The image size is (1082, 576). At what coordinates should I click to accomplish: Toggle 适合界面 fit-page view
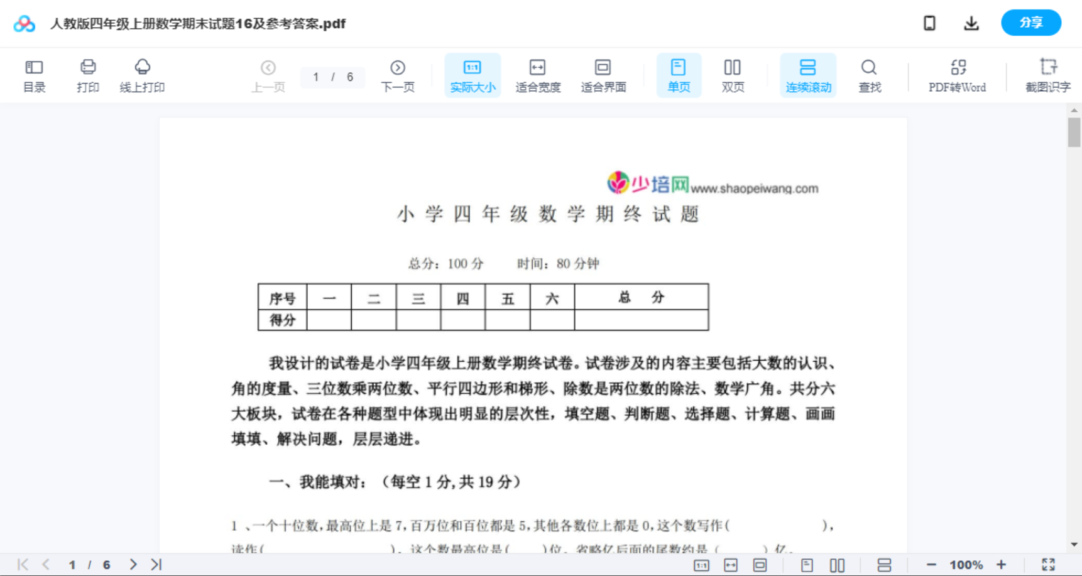click(x=603, y=74)
